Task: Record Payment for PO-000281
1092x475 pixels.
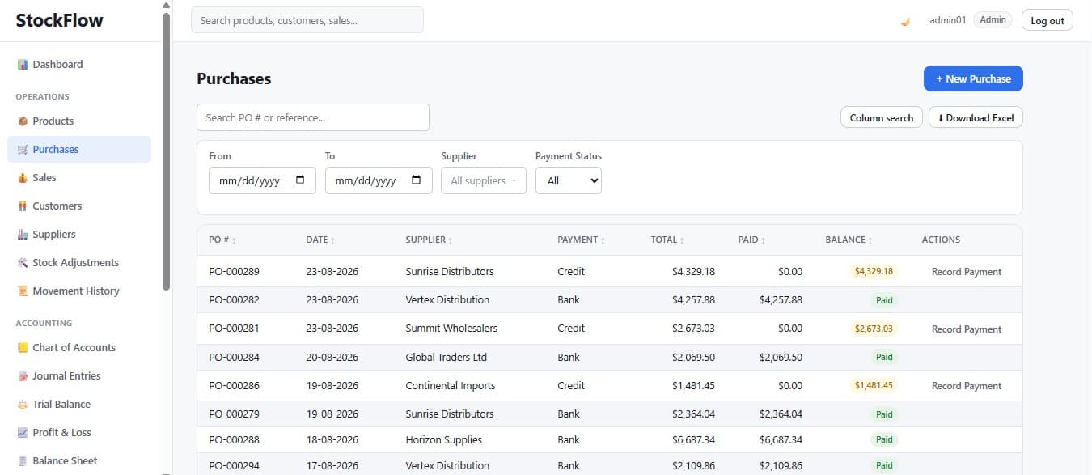Action: (967, 329)
